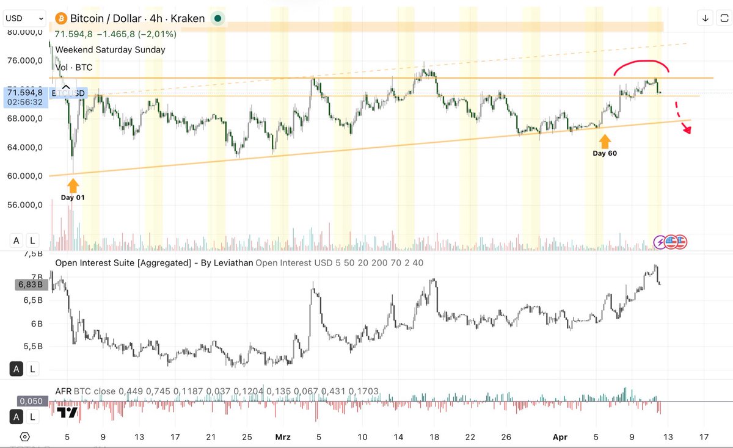Toggle auto scale (A) on price pane
733x448 pixels.
tap(16, 240)
